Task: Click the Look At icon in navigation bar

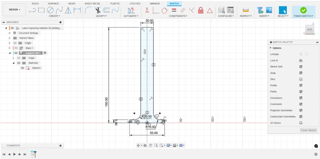Action: [x=145, y=145]
